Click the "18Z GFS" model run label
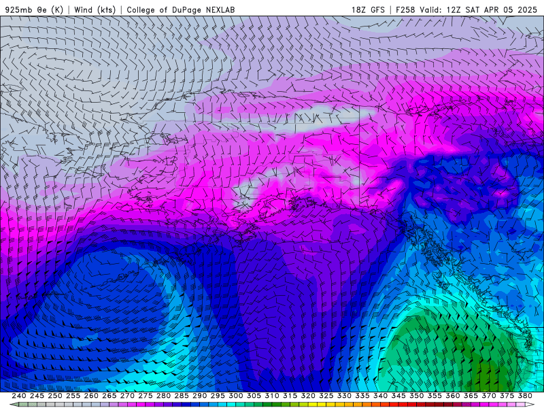 (x=368, y=10)
